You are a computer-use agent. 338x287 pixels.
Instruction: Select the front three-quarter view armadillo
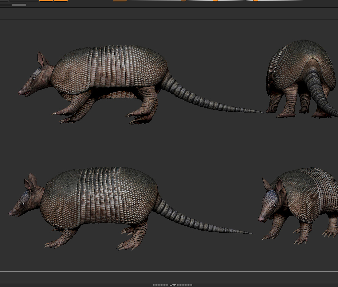coord(298,206)
